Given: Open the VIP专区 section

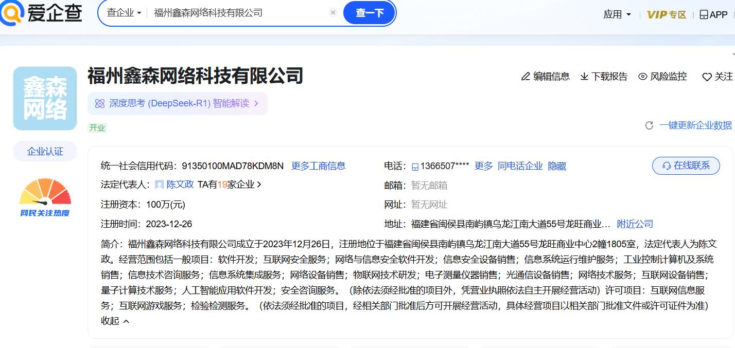Looking at the screenshot, I should 667,14.
